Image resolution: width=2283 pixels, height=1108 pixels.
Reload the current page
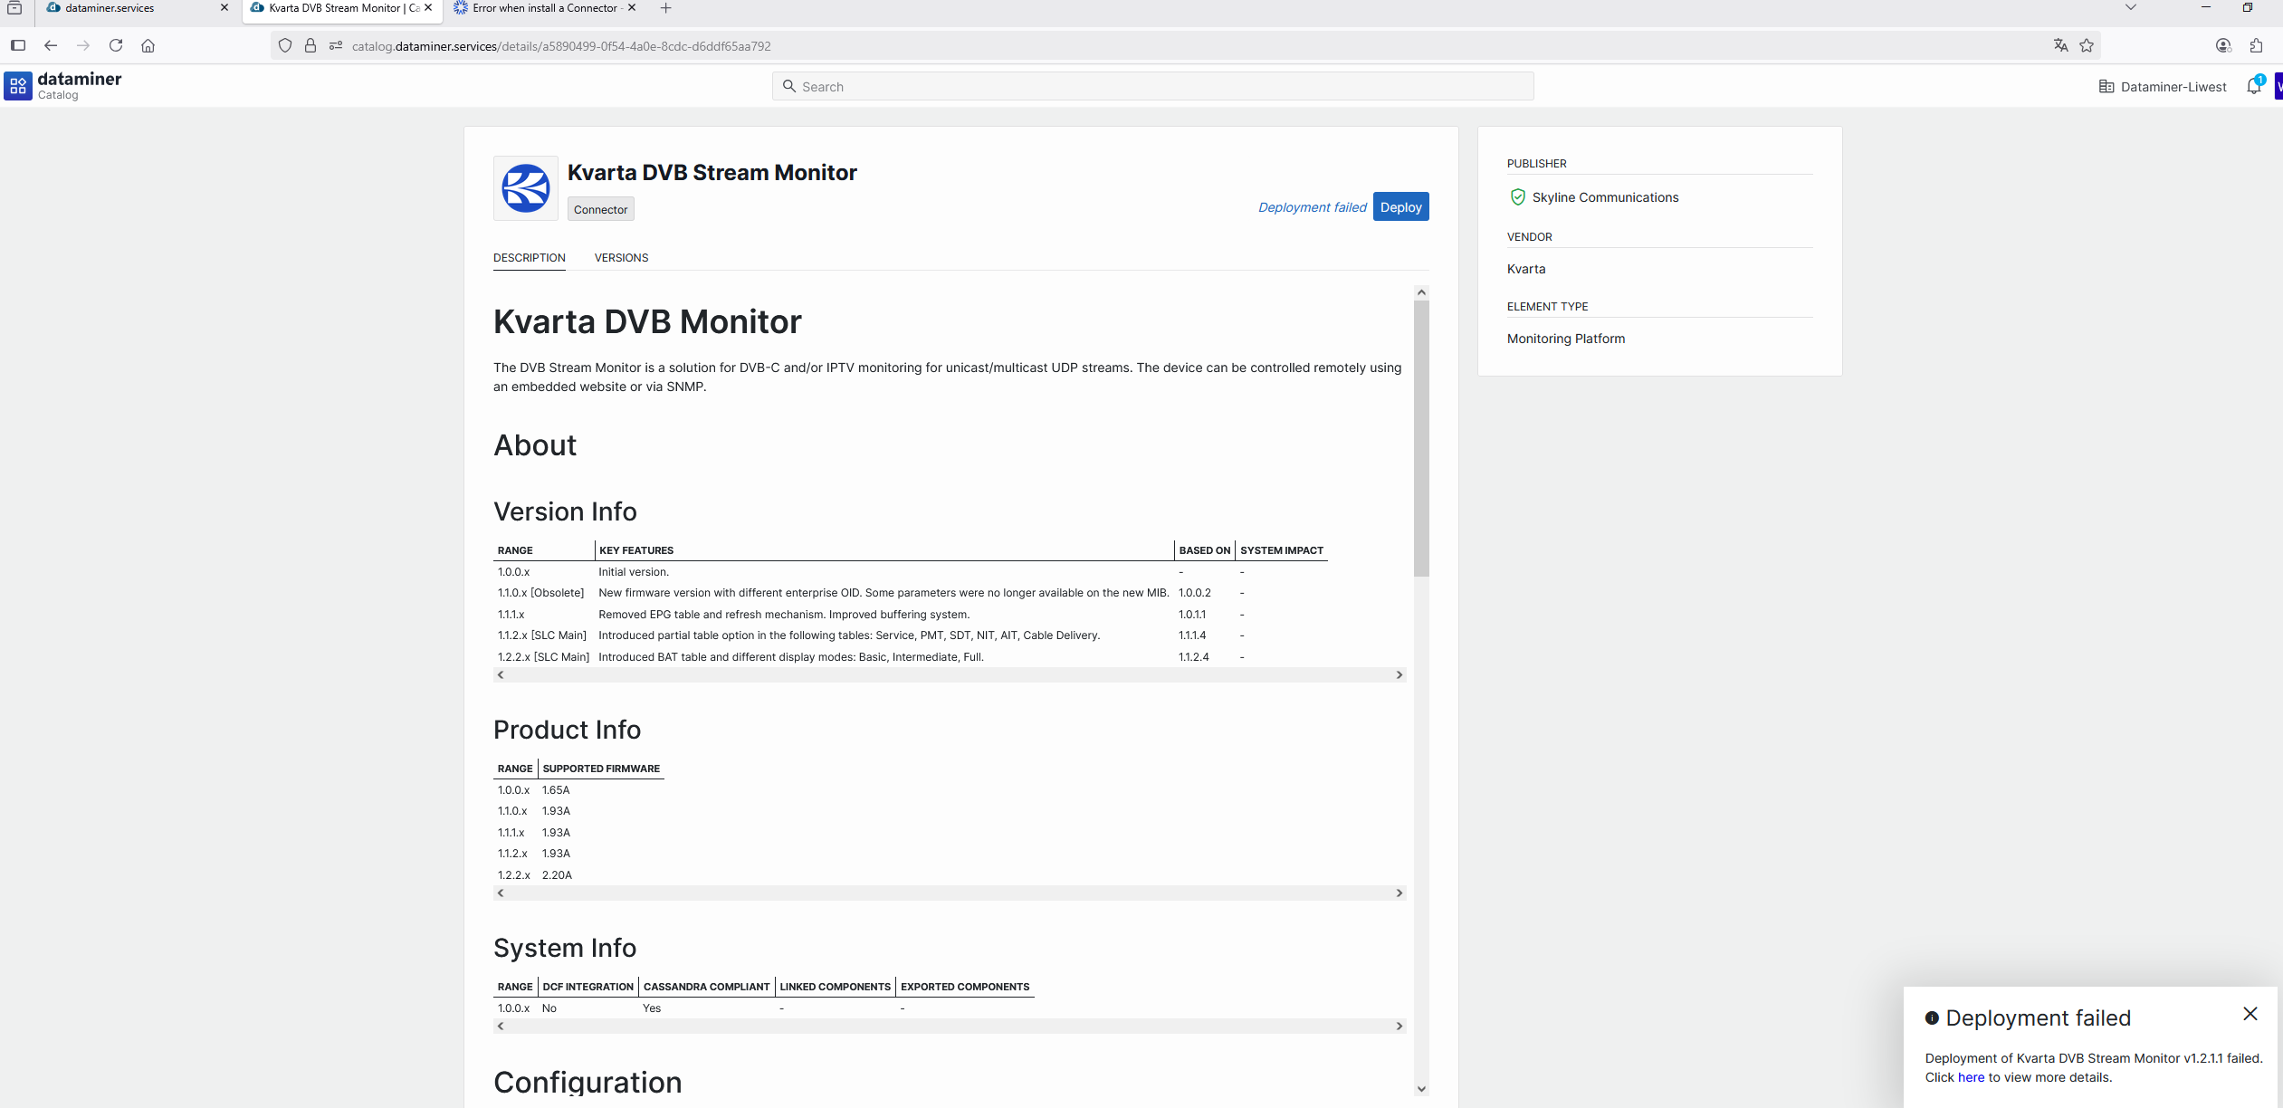[116, 45]
